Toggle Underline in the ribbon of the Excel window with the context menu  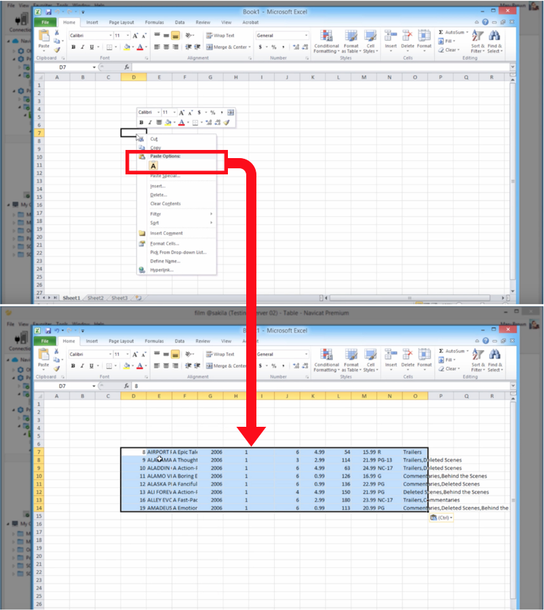click(x=92, y=47)
